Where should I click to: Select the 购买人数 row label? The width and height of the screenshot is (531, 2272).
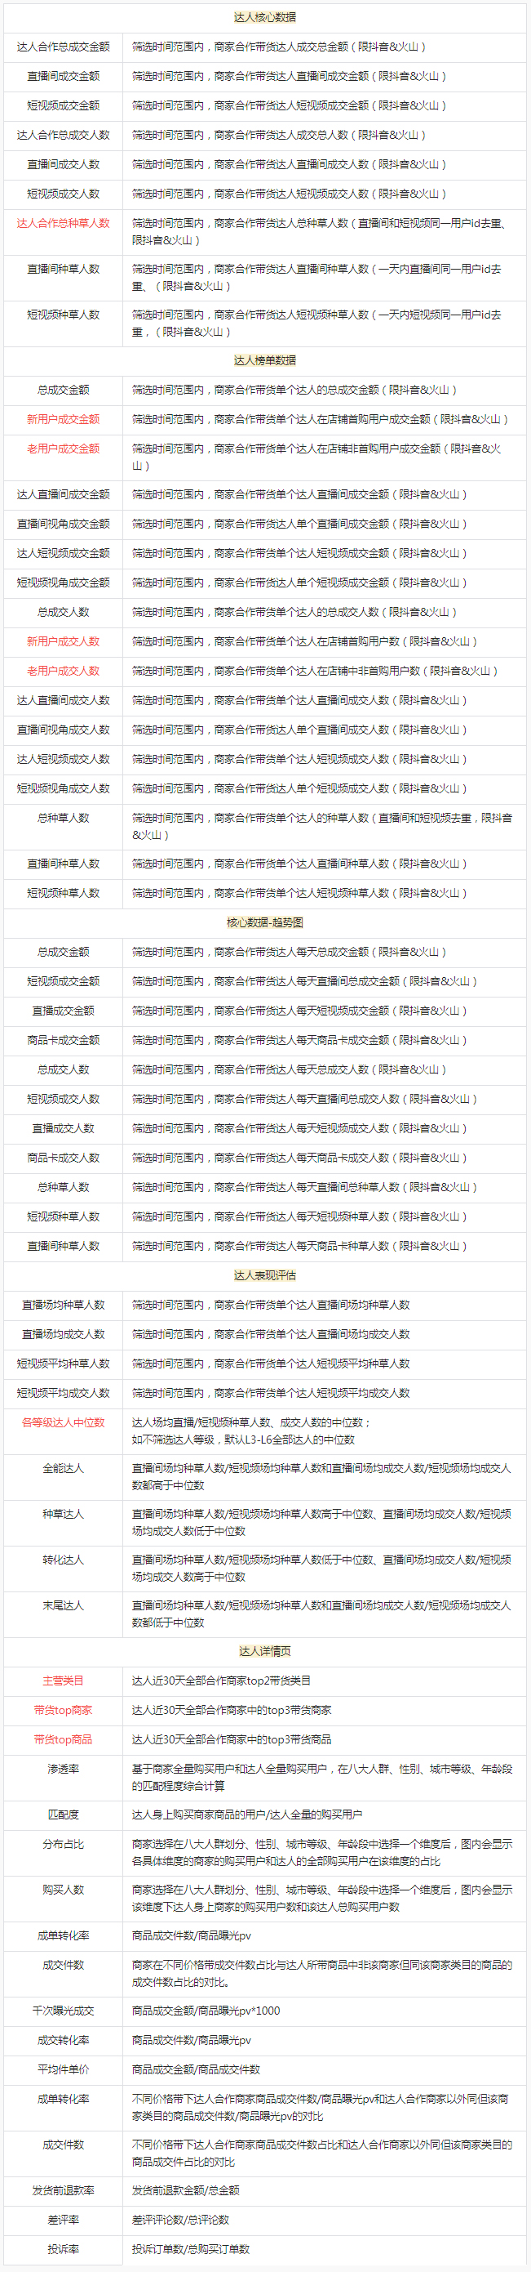(64, 1889)
